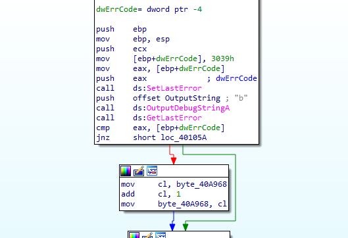The image size is (348, 238).
Task: Click the loc_40105A jump target
Action: (184, 137)
